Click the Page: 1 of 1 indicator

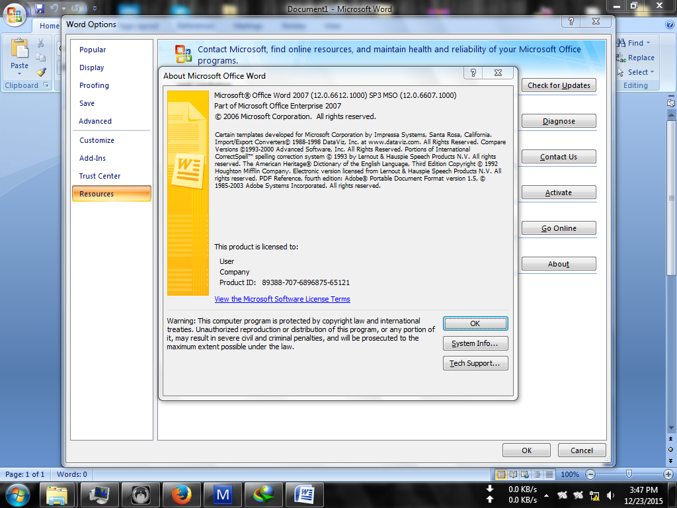25,474
